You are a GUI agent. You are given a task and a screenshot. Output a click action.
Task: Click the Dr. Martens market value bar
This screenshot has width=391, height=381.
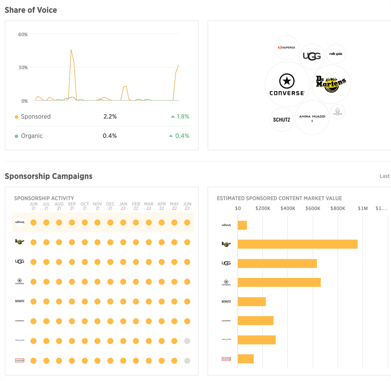297,244
